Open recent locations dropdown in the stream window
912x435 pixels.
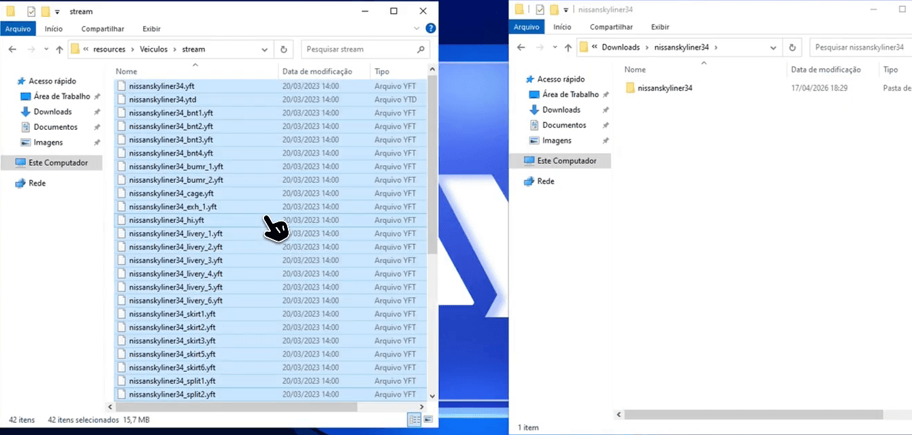point(46,49)
